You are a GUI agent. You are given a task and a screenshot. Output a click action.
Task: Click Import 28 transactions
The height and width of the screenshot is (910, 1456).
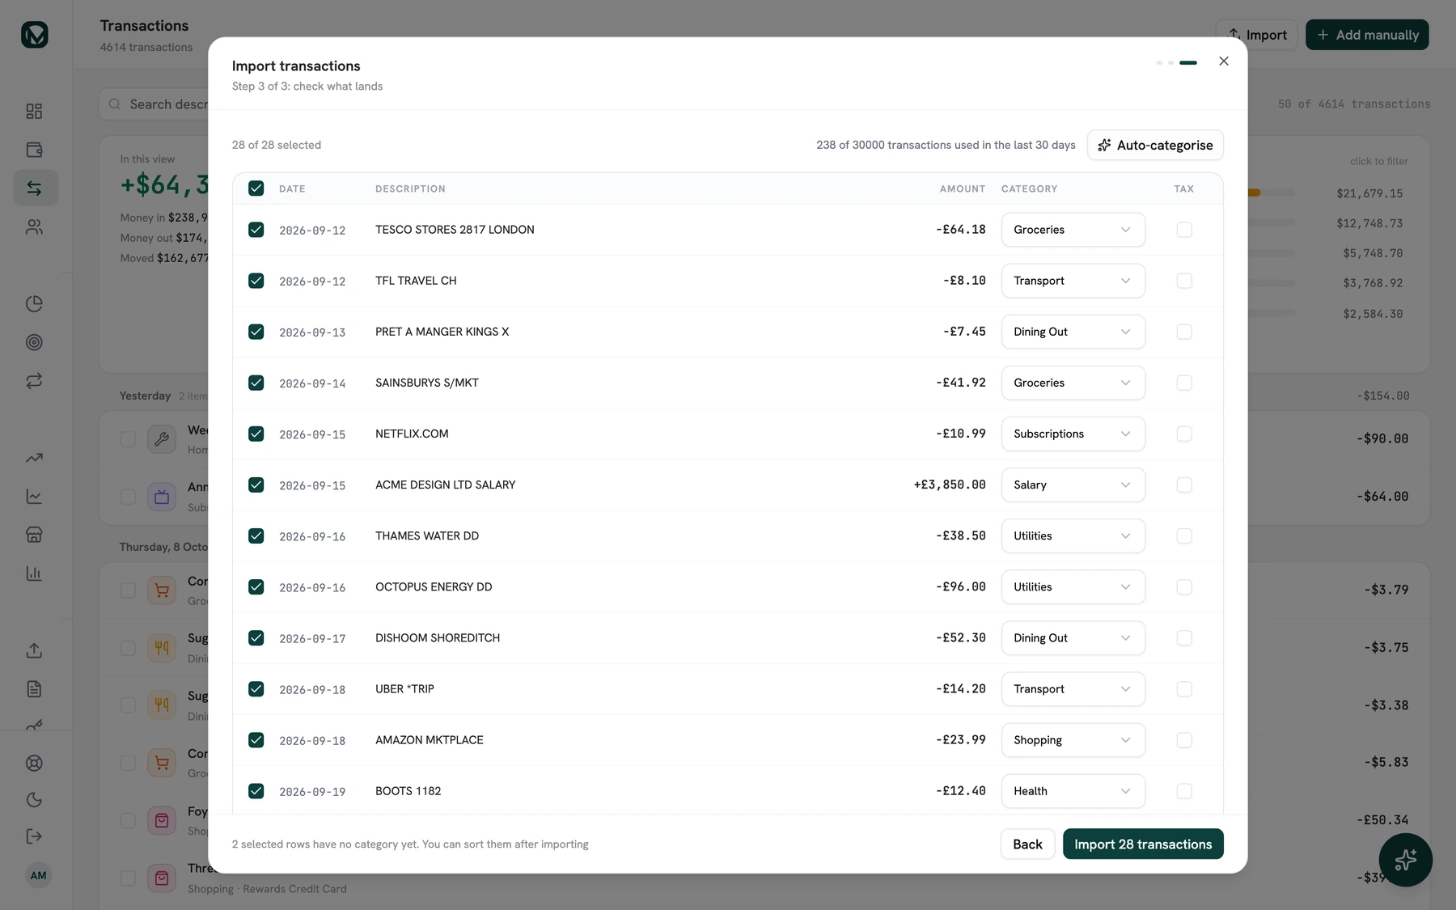click(x=1143, y=844)
